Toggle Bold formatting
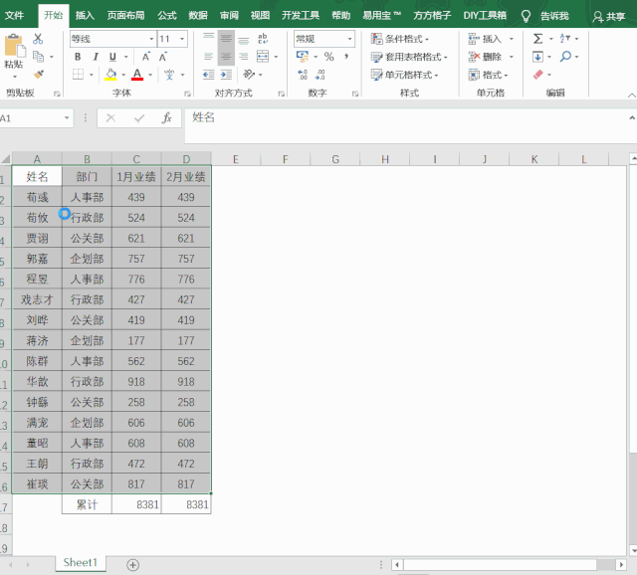The image size is (637, 575). (78, 57)
